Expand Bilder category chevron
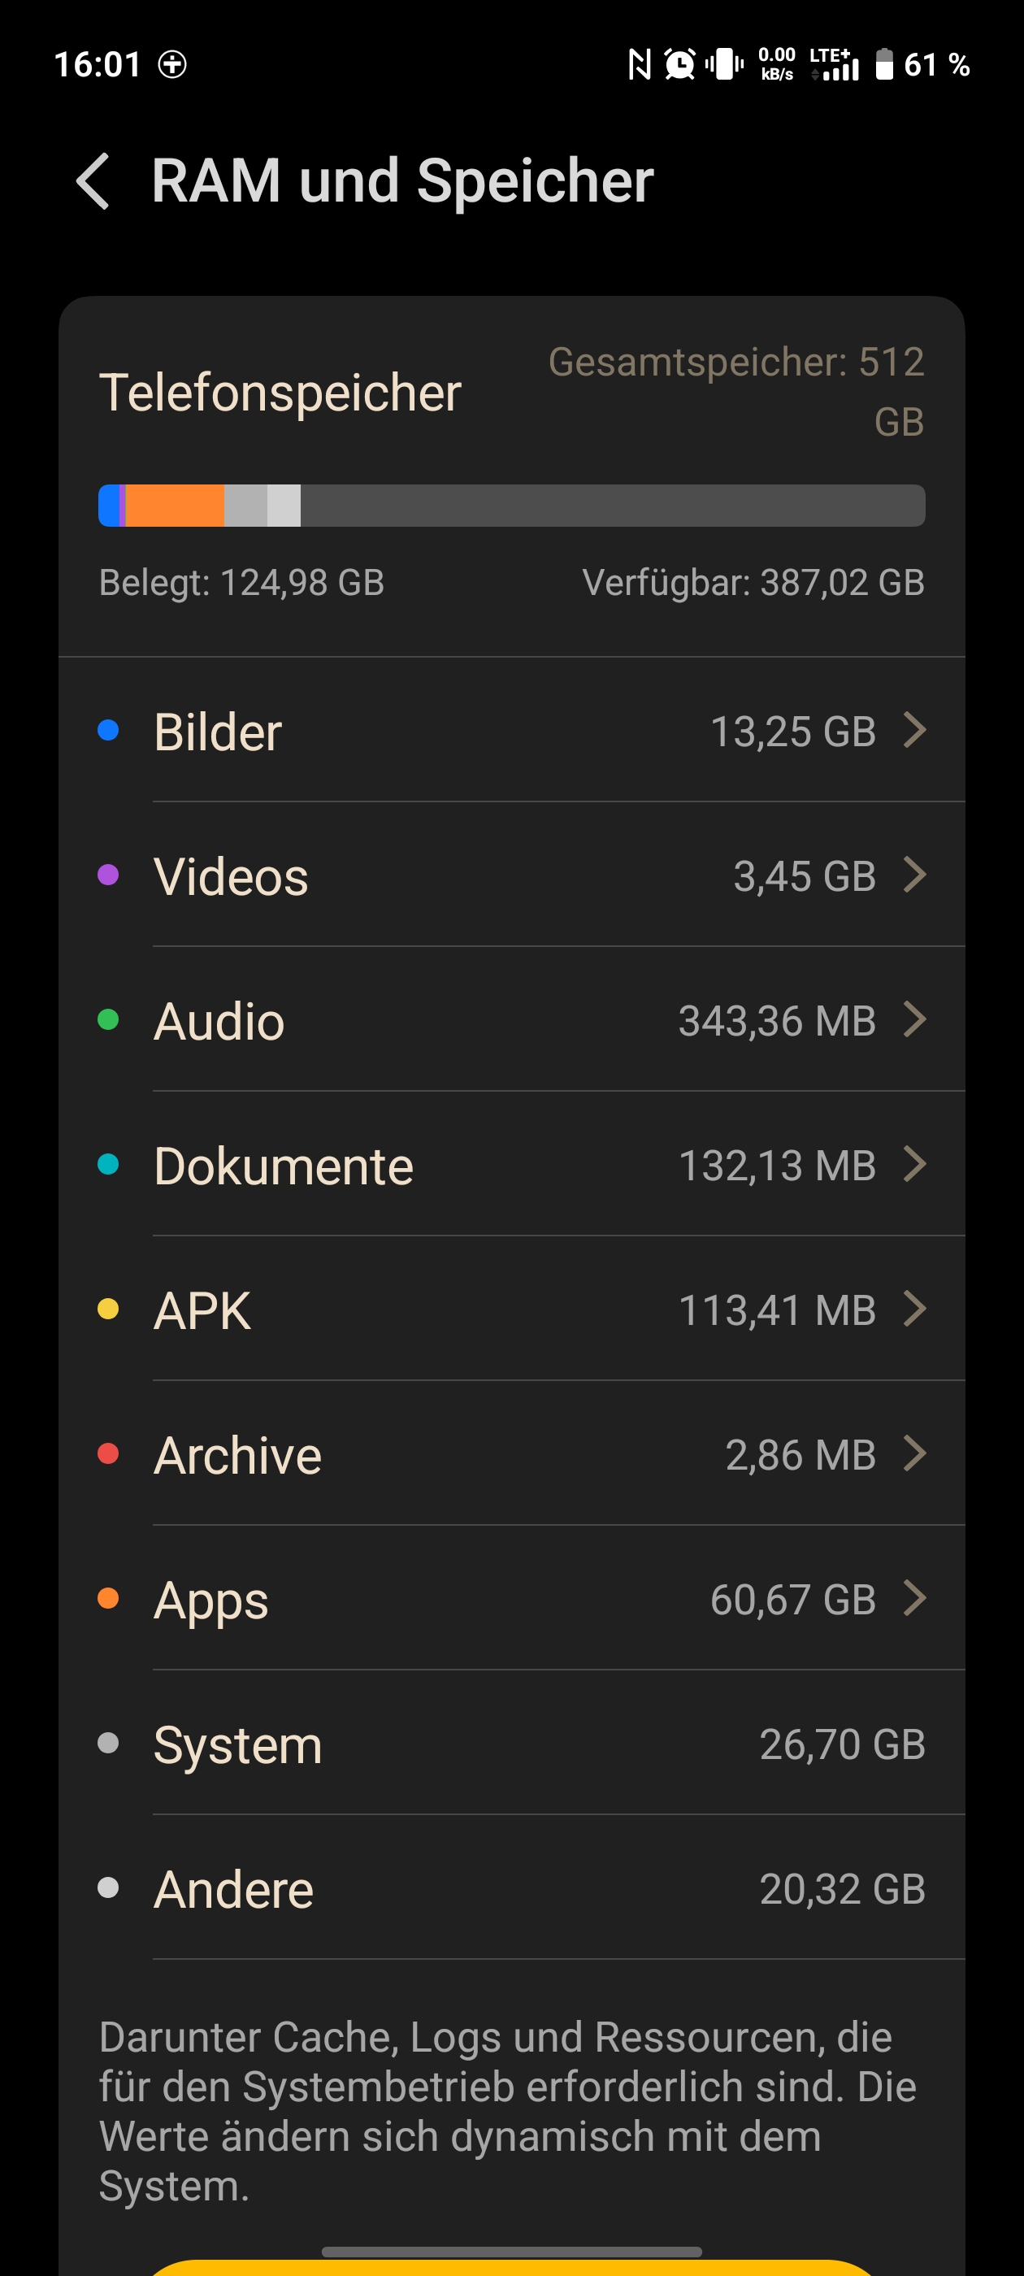 tap(915, 730)
